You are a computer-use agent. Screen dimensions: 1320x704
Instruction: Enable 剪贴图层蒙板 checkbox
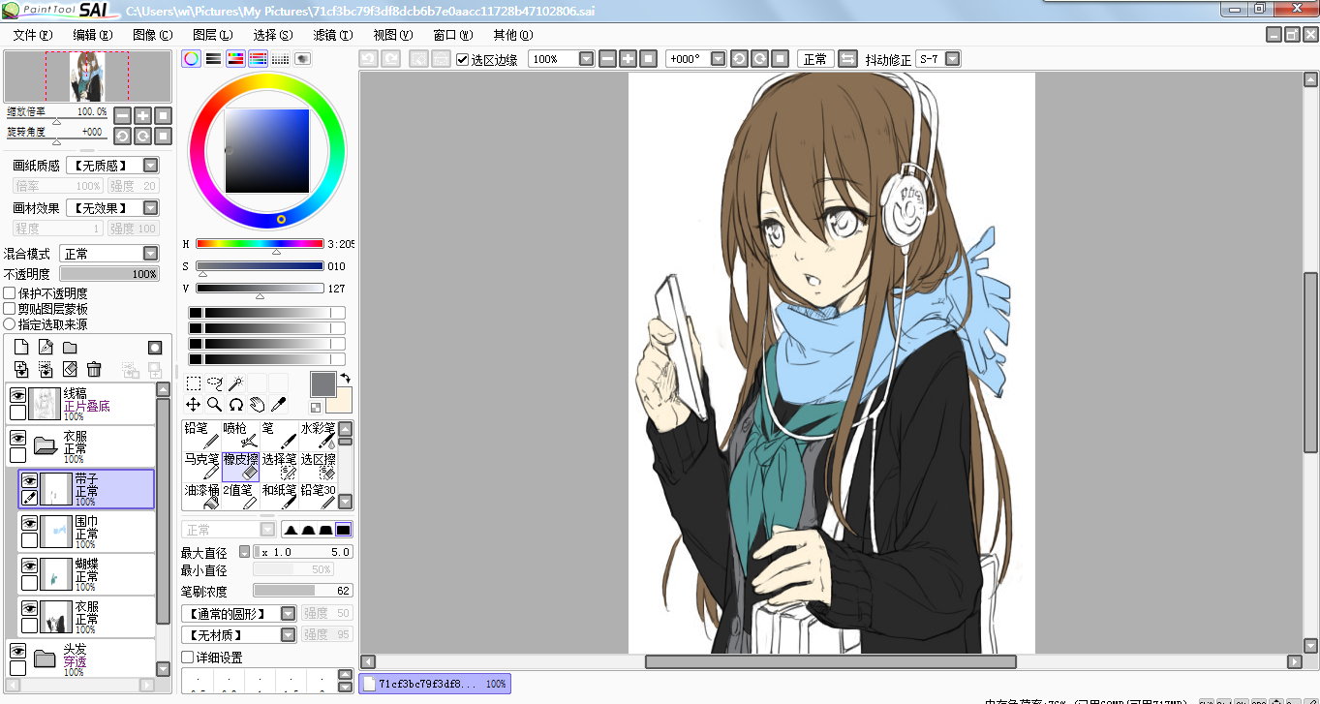point(10,309)
